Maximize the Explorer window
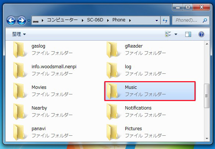 click(188, 7)
